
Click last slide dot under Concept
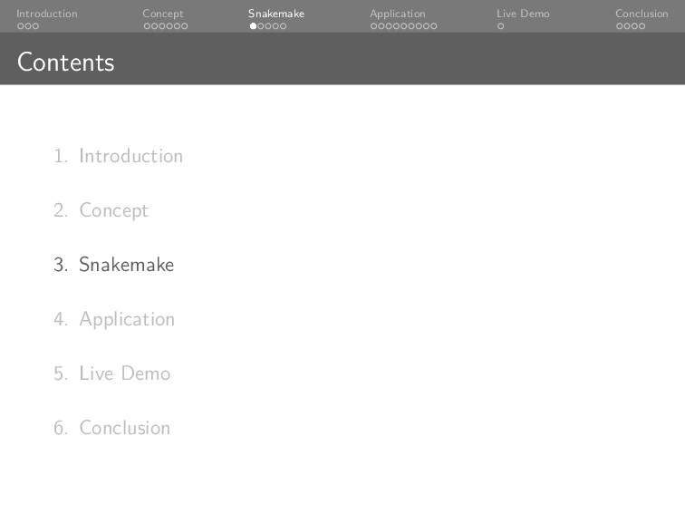point(184,26)
